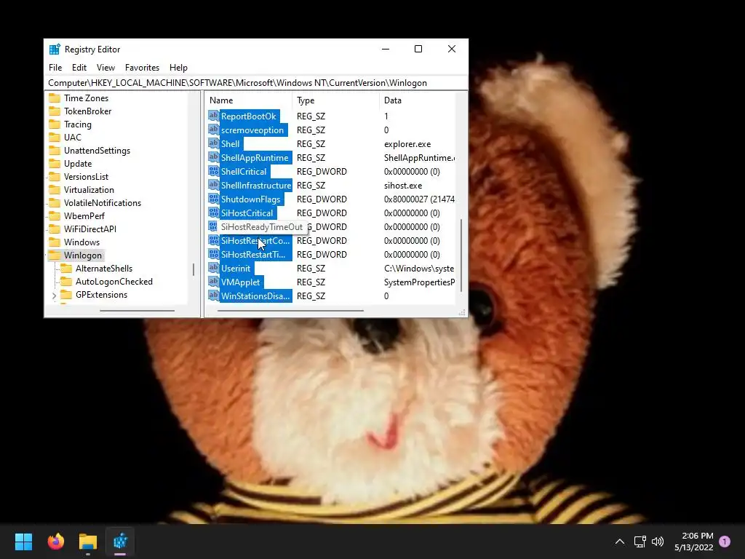Viewport: 745px width, 559px height.
Task: Select the UnattendSettings key
Action: (97, 151)
